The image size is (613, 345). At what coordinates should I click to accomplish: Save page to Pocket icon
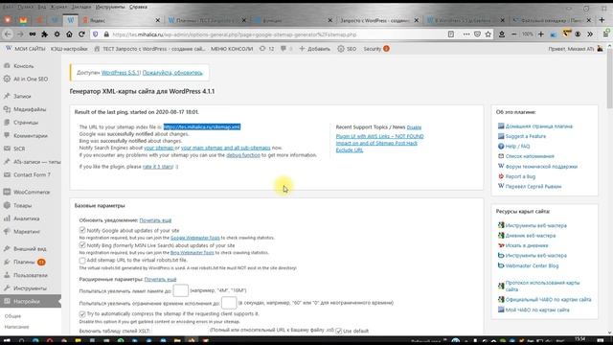pos(477,34)
